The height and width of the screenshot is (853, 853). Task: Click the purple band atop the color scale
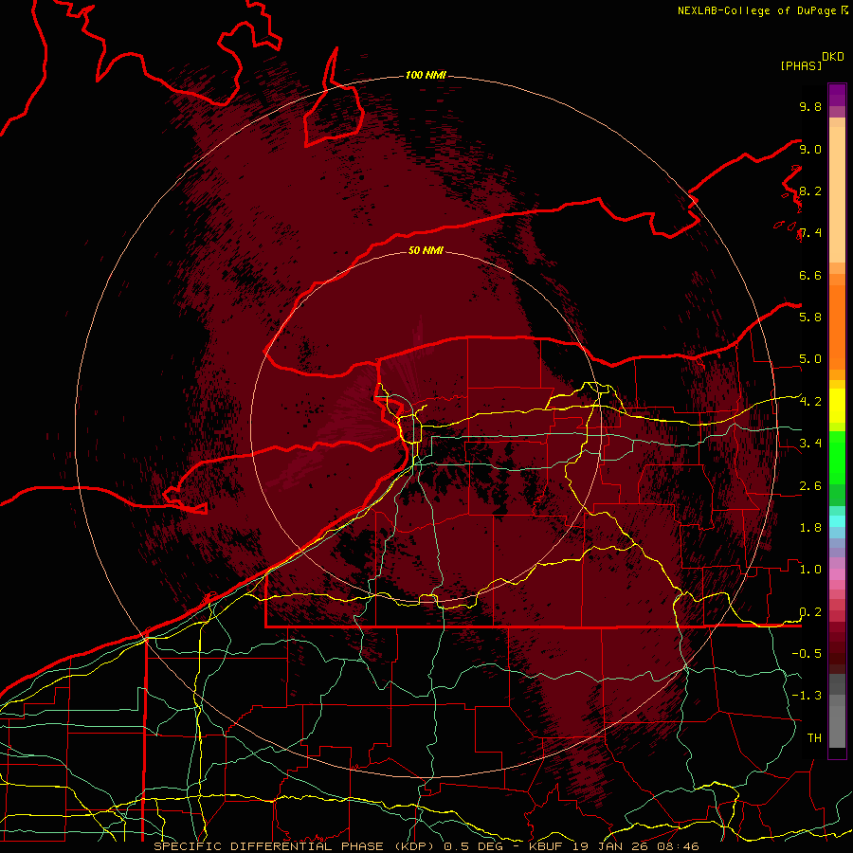(837, 95)
